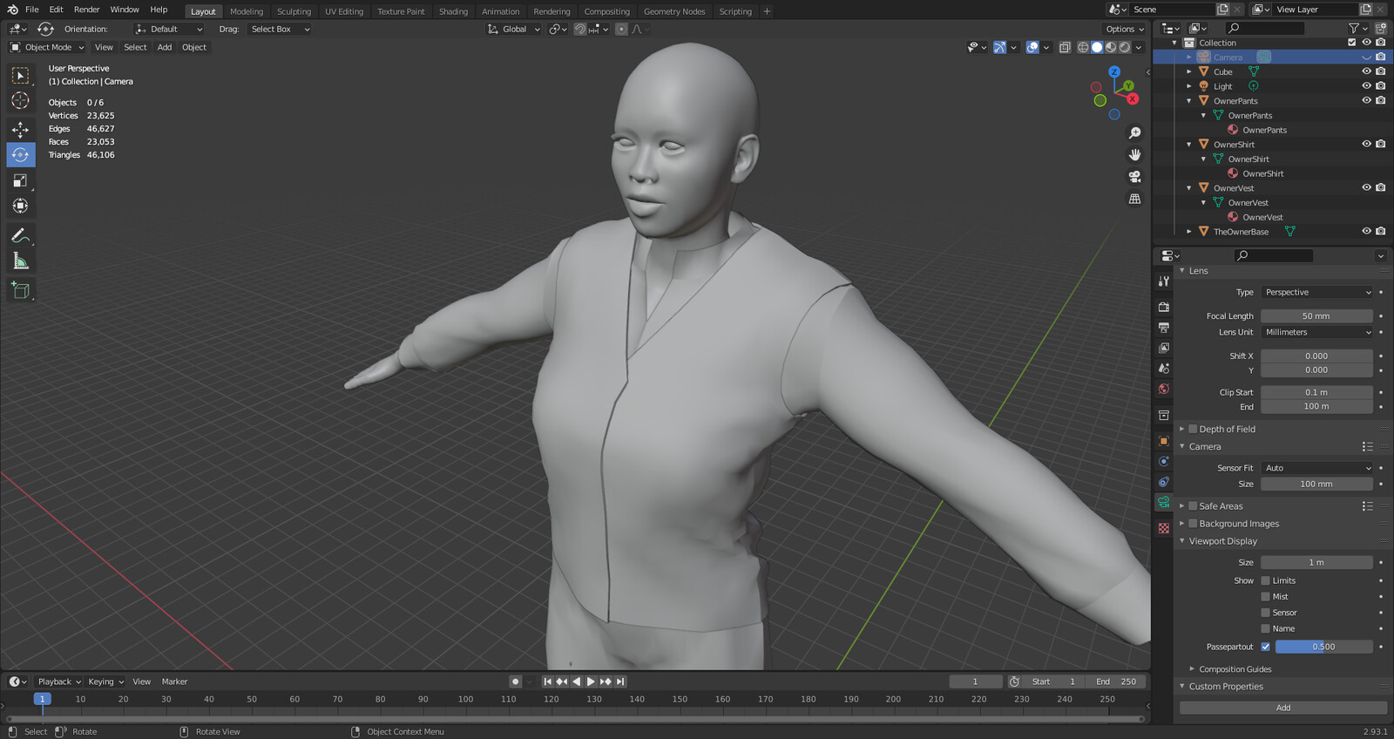The height and width of the screenshot is (739, 1394).
Task: Select the Annotate tool
Action: click(21, 235)
